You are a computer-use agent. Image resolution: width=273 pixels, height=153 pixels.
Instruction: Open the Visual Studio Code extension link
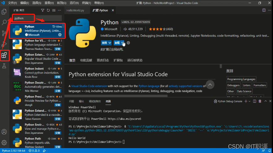[x=89, y=86]
